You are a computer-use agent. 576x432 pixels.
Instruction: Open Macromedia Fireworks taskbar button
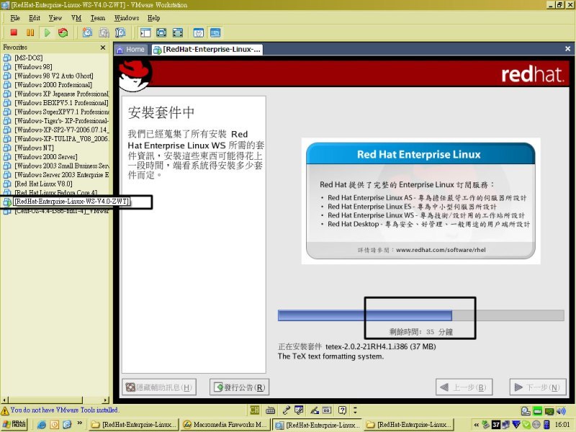(x=225, y=424)
